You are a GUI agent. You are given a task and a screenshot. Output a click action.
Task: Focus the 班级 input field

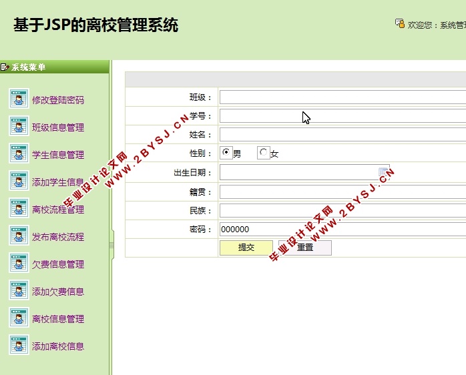click(x=342, y=97)
